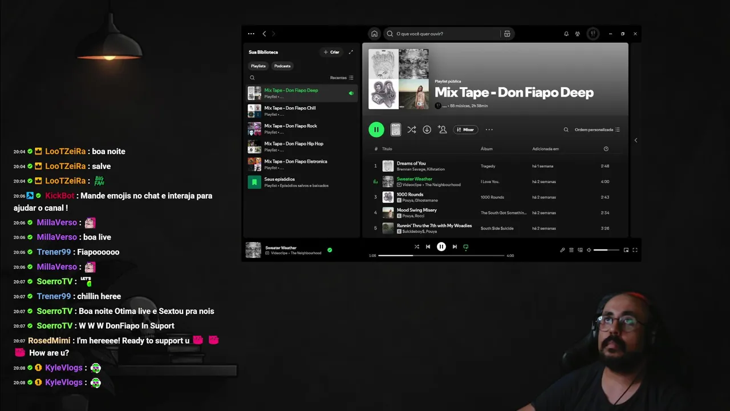The width and height of the screenshot is (730, 411).
Task: Go forward with the right arrow
Action: 273,34
